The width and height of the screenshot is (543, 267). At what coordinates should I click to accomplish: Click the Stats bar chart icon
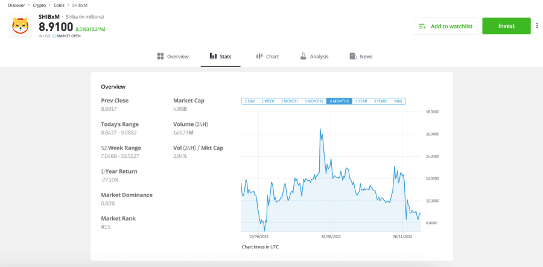[x=214, y=57]
